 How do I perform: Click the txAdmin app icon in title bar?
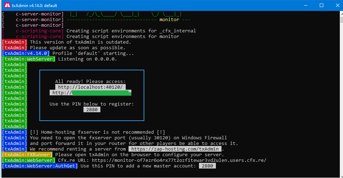click(x=7, y=5)
